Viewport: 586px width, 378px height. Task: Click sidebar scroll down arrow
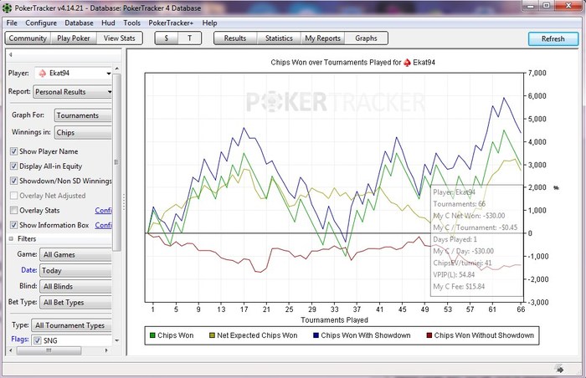(116, 340)
